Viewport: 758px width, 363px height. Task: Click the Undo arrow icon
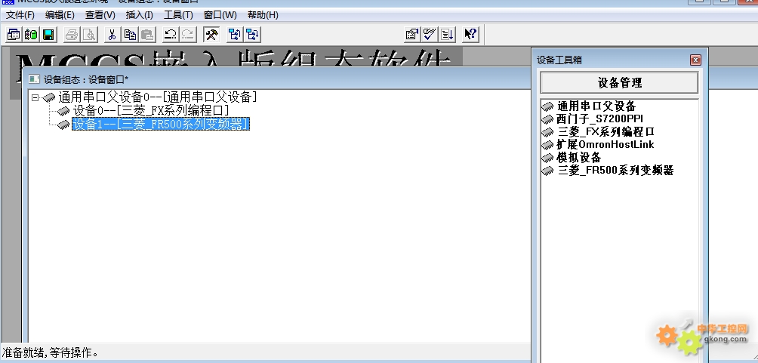tap(170, 34)
